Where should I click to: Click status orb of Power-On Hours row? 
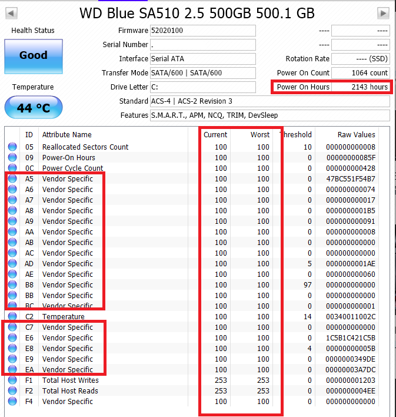coord(12,157)
